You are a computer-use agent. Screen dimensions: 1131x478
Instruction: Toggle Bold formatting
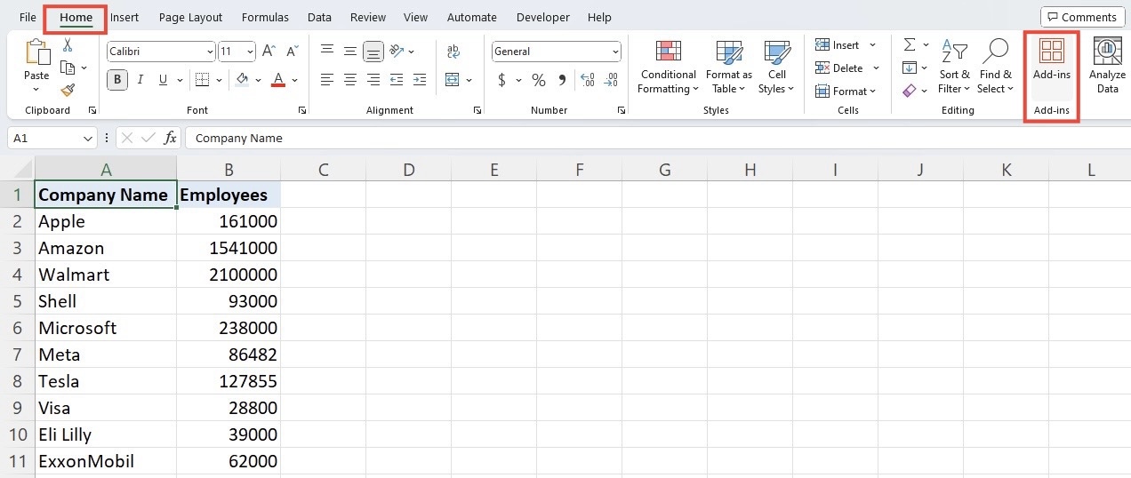coord(117,80)
